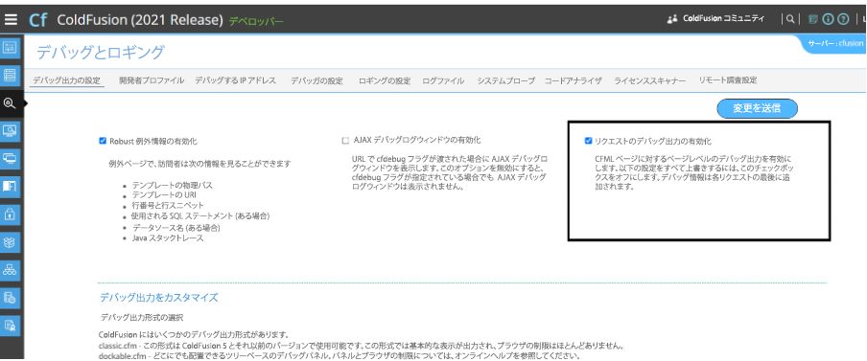
Task: Open the help question mark icon
Action: pyautogui.click(x=843, y=19)
